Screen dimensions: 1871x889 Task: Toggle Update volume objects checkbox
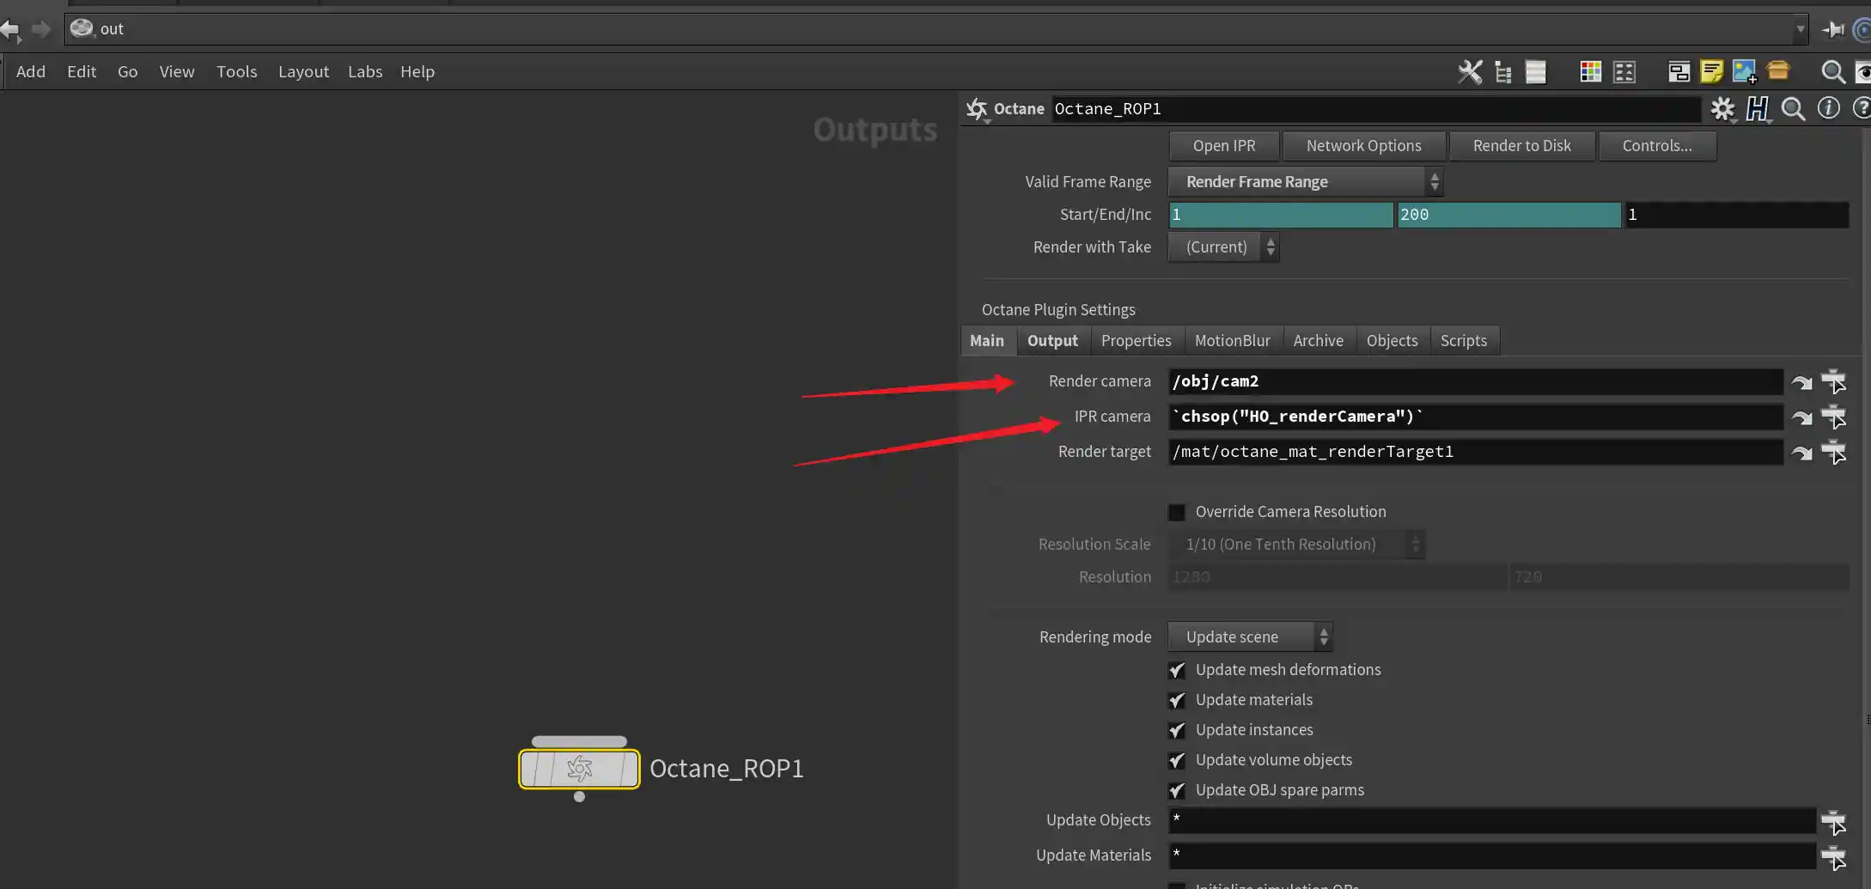[1176, 760]
